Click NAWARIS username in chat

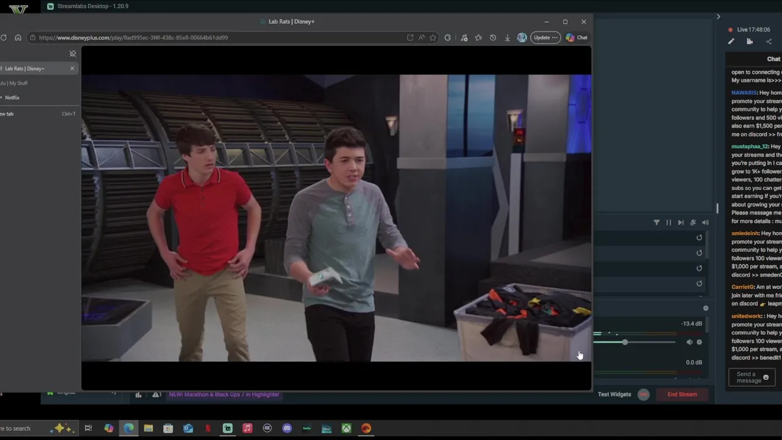click(744, 93)
